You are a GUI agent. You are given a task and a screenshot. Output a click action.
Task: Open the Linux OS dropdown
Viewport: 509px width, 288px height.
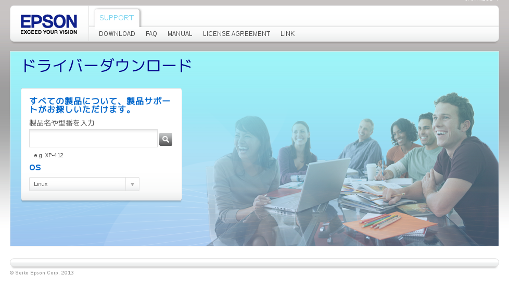84,184
